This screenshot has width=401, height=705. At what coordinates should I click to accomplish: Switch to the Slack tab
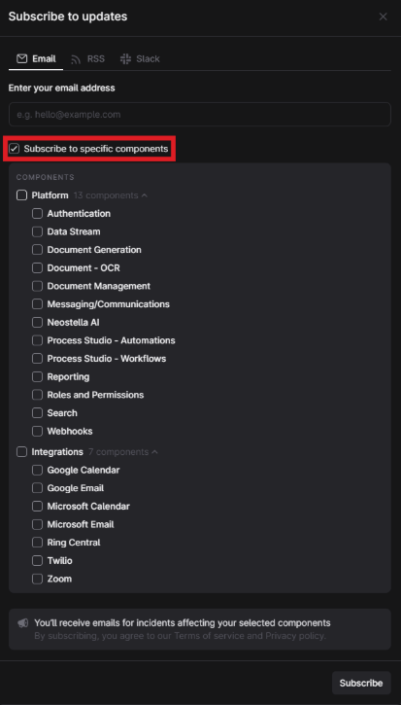(x=140, y=59)
